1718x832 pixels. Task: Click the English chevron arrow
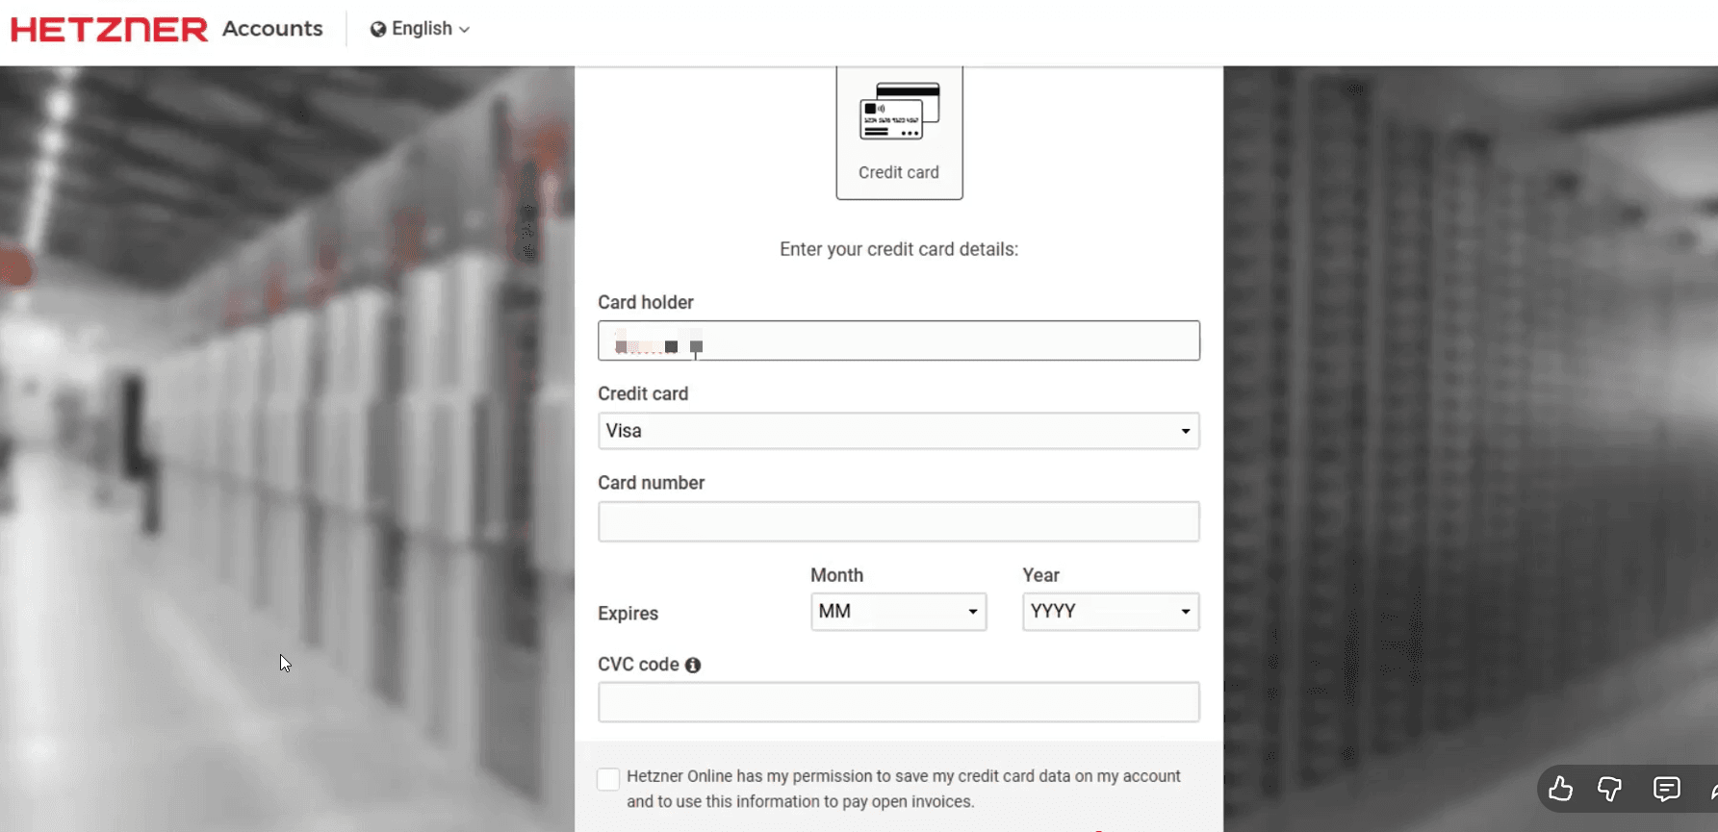[464, 30]
